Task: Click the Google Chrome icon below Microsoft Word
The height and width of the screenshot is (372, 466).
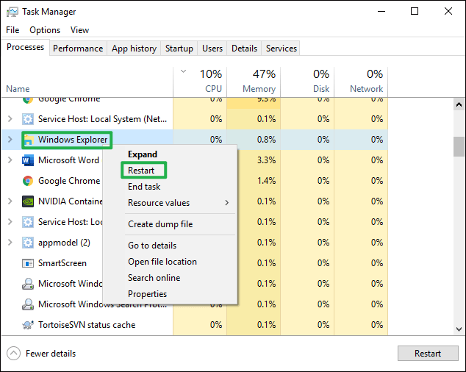Action: click(x=28, y=181)
